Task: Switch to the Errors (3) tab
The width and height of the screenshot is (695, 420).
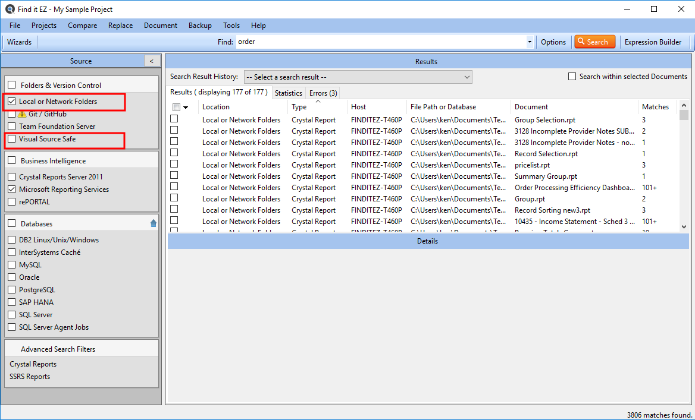Action: pyautogui.click(x=323, y=93)
